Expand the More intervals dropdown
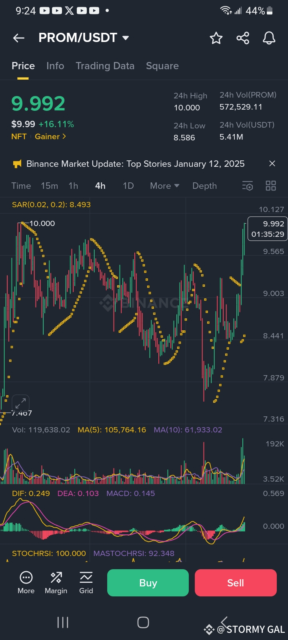Image resolution: width=288 pixels, height=640 pixels. (x=165, y=186)
